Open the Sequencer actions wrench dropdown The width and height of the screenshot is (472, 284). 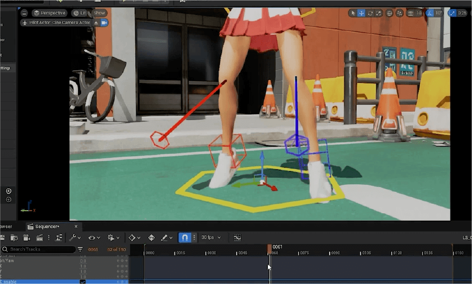point(75,238)
